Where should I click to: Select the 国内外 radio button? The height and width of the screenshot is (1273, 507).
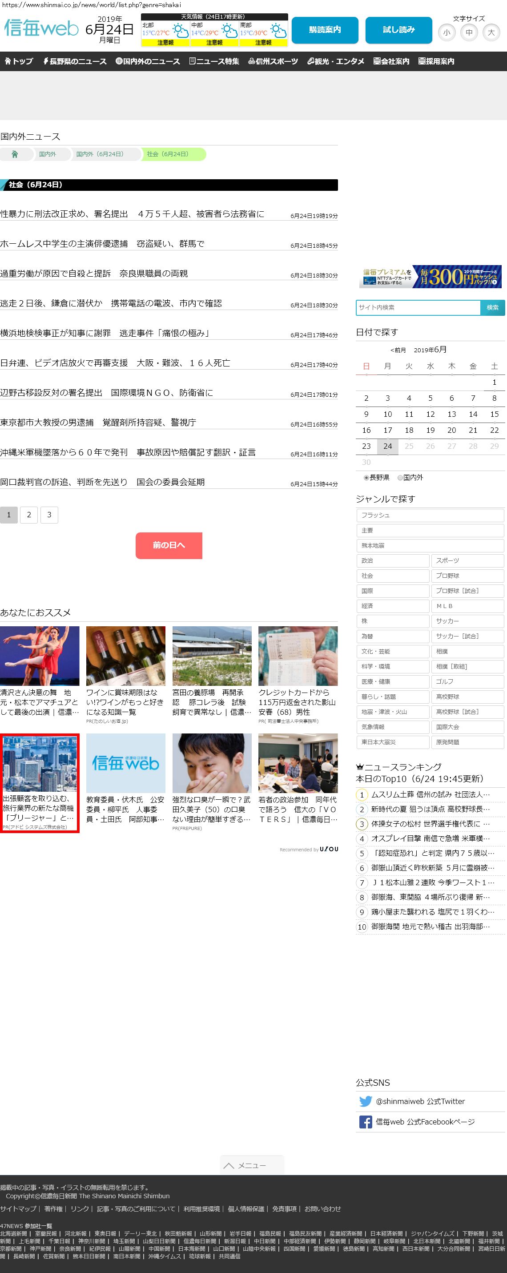point(400,478)
